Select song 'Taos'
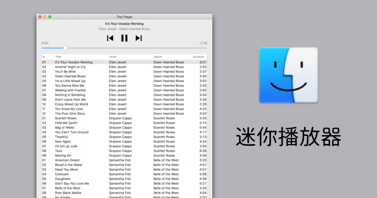This screenshot has height=198, width=377. tap(58, 151)
